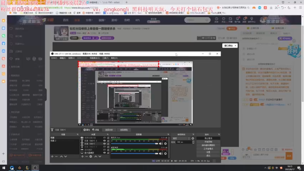Screen dimensions: 304x171
Task: Open OBS File menu 文件(F)
Action: [x=54, y=58]
